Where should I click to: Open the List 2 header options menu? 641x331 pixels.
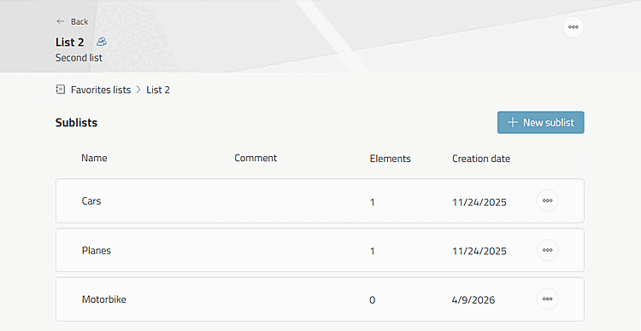click(x=573, y=27)
